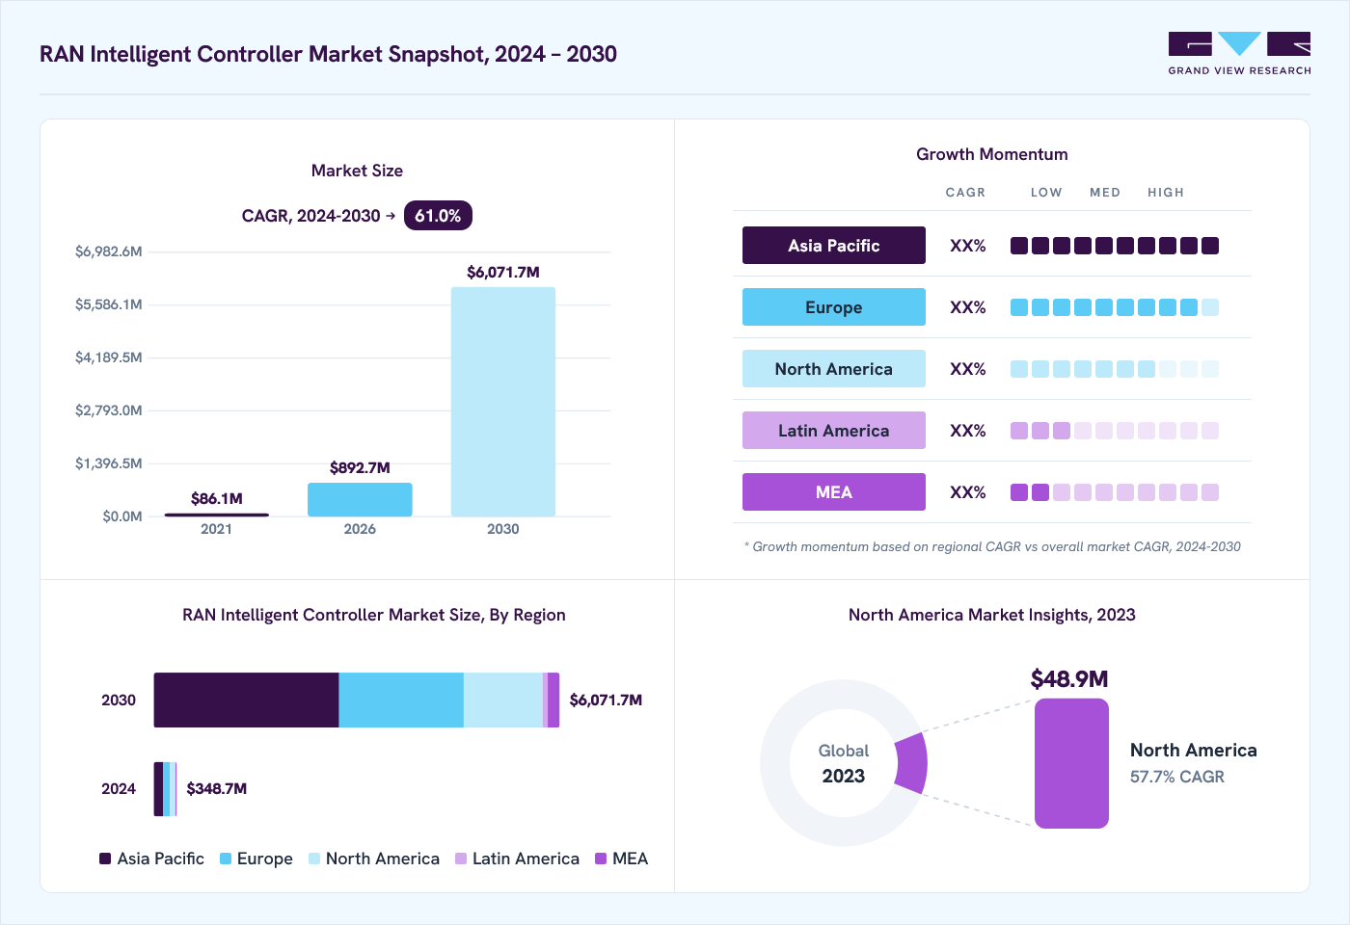Click the 'CAGR' column header
This screenshot has height=925, width=1350.
coord(965,193)
